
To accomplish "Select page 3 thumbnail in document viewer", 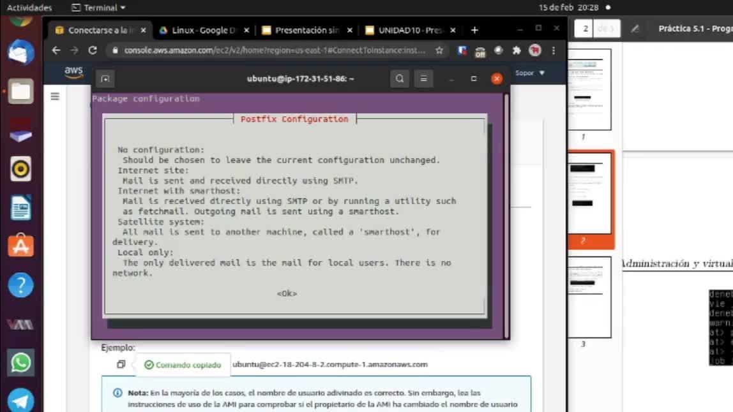I will (x=589, y=297).
